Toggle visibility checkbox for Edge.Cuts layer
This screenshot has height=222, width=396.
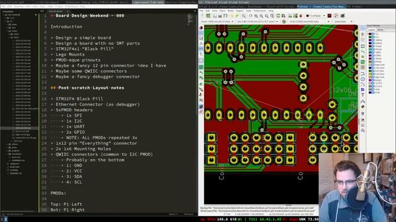(x=372, y=77)
